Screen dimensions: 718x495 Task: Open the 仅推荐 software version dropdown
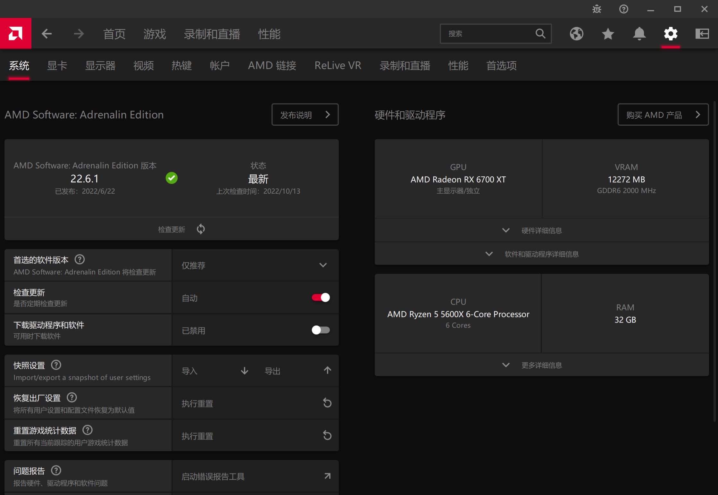255,265
